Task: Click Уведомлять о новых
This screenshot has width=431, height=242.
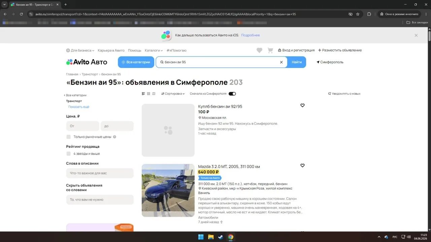Action: click(344, 94)
